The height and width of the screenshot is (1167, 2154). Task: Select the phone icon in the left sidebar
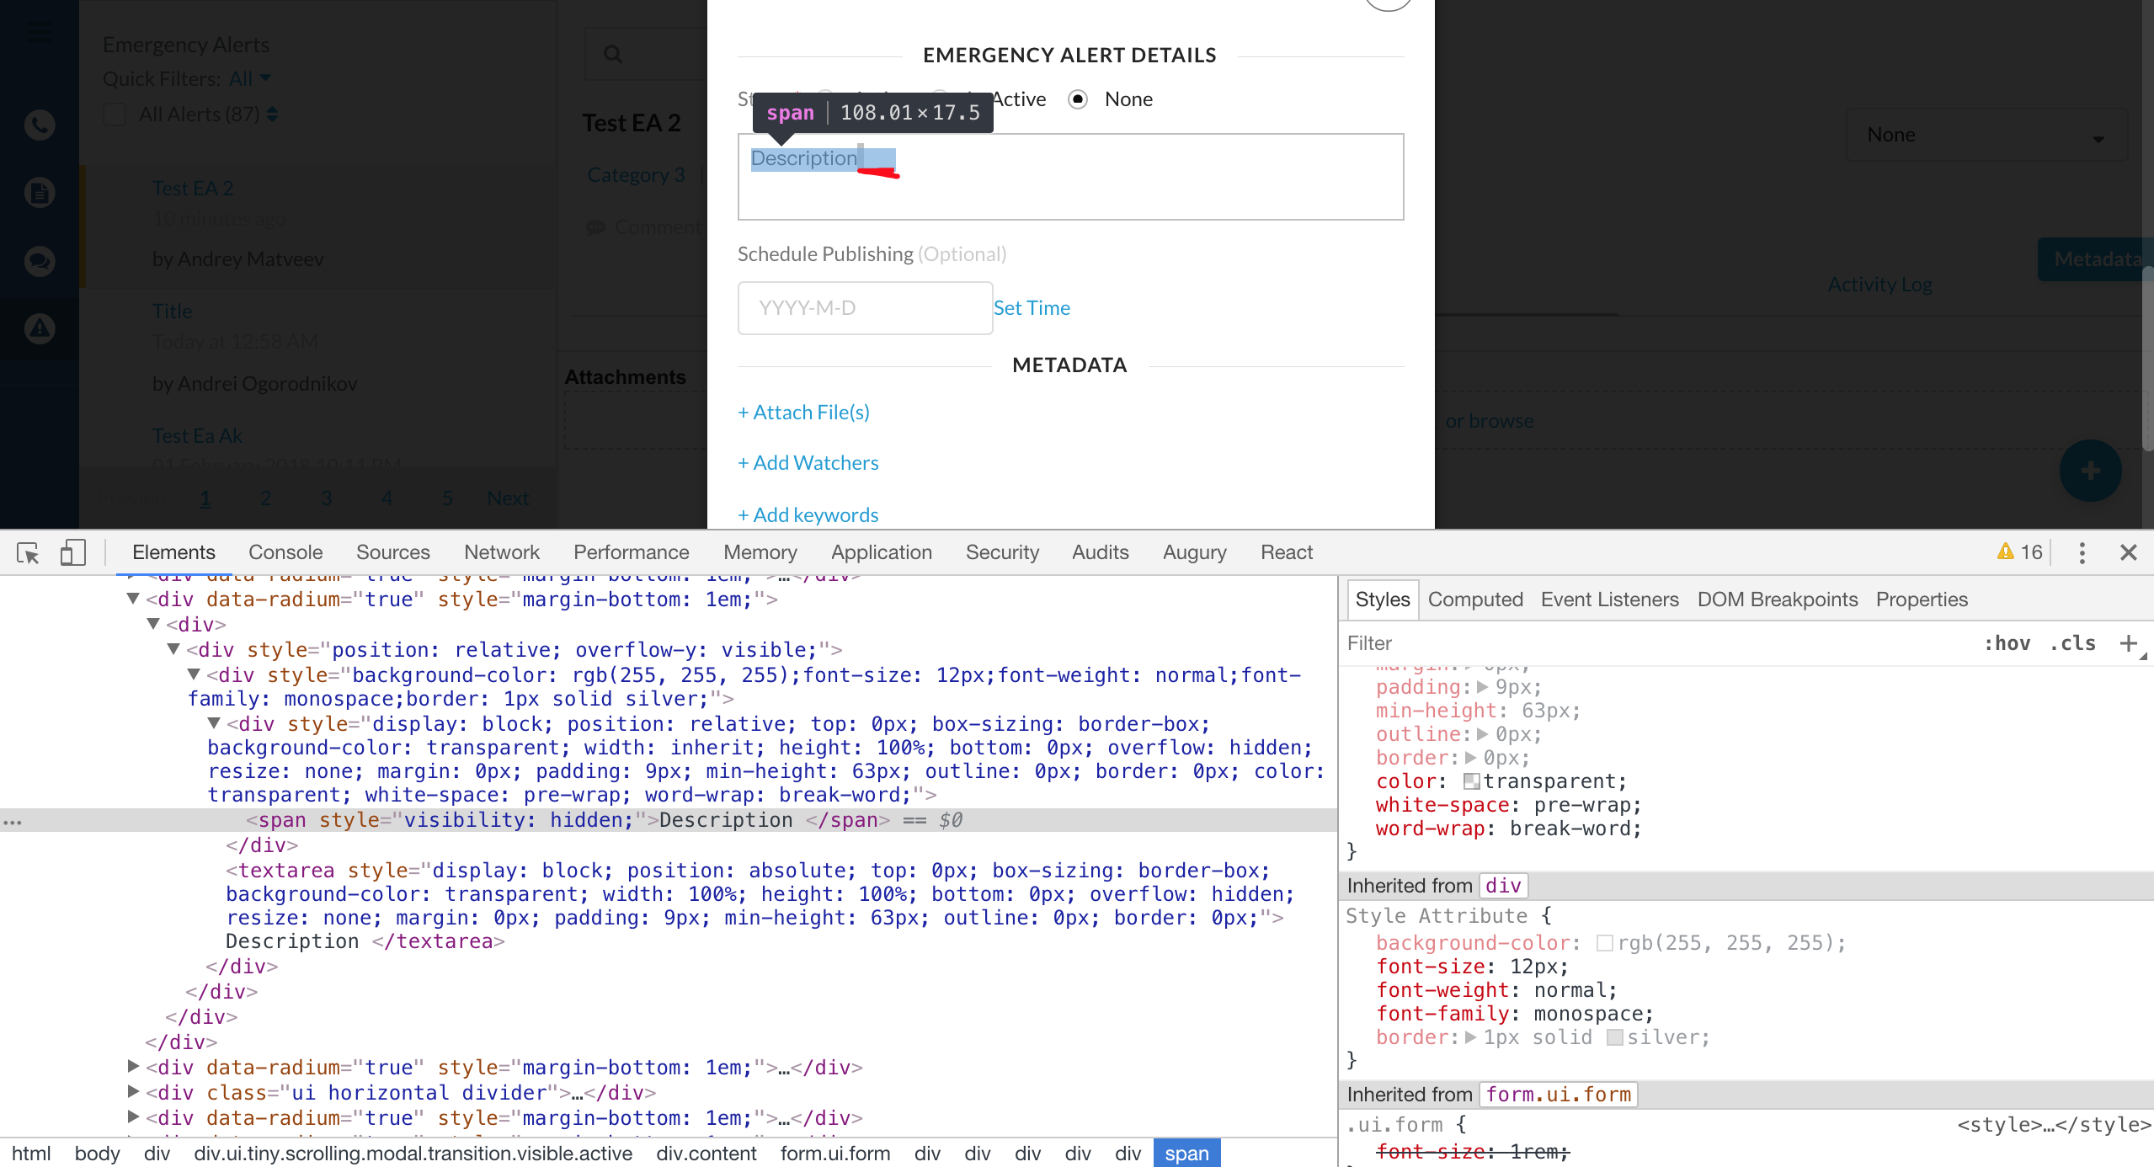tap(39, 125)
